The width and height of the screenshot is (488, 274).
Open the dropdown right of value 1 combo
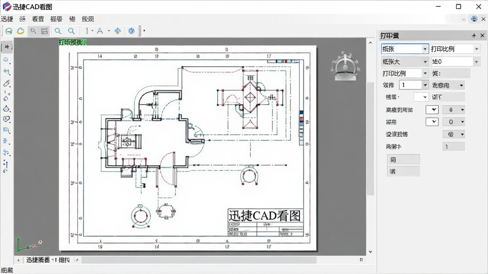coord(448,85)
